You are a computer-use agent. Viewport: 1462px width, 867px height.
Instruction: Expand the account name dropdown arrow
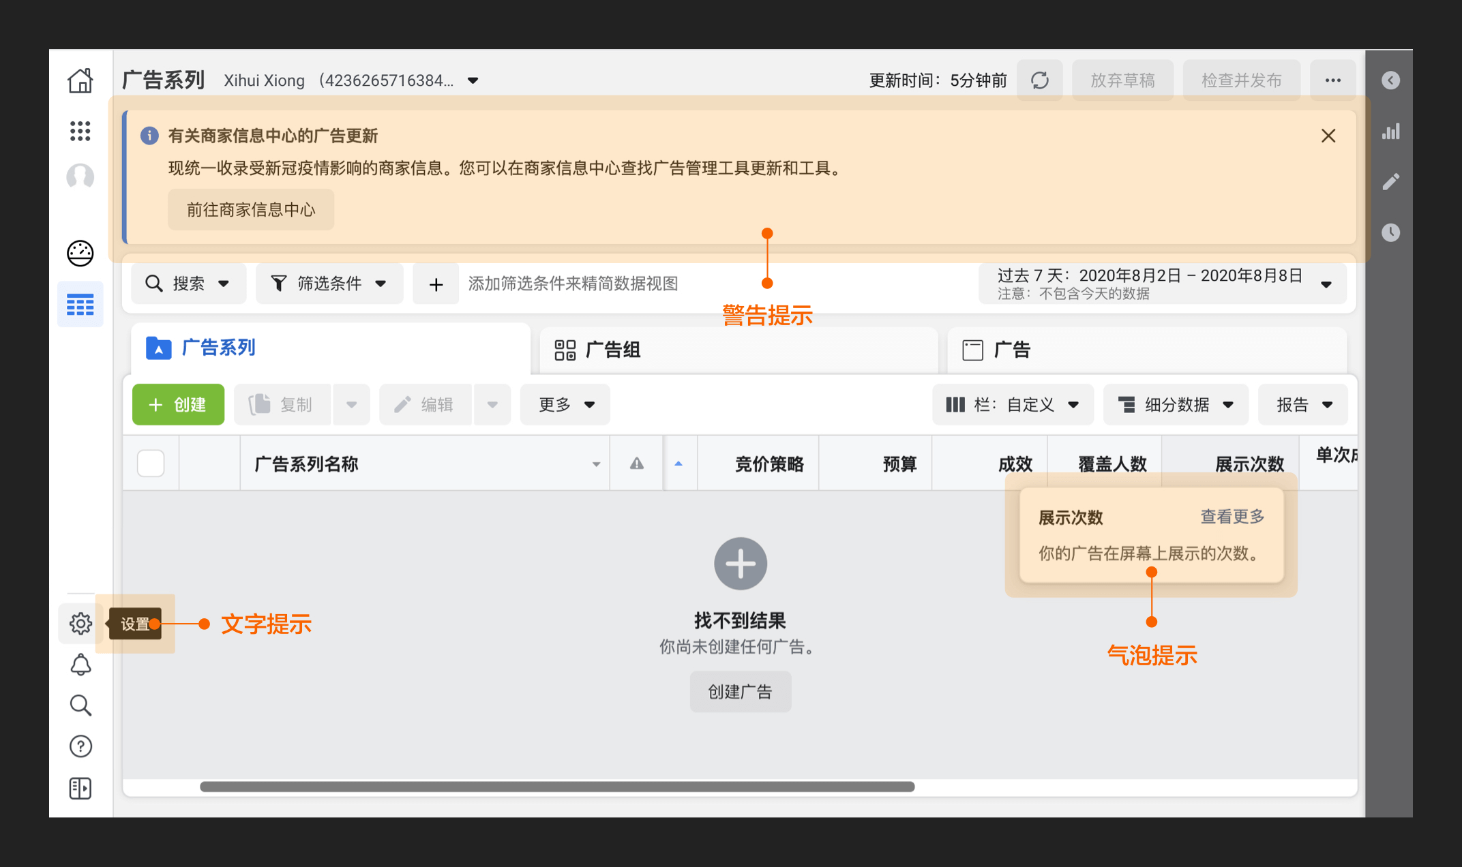click(x=473, y=80)
